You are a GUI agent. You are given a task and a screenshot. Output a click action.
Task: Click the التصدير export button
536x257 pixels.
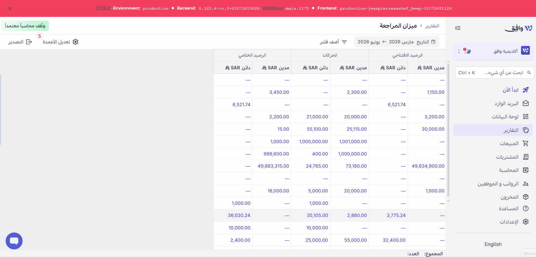[x=20, y=42]
